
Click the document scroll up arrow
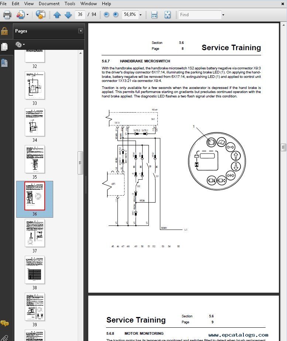tap(284, 25)
